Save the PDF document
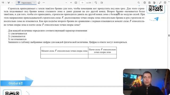 (x=149, y=3)
